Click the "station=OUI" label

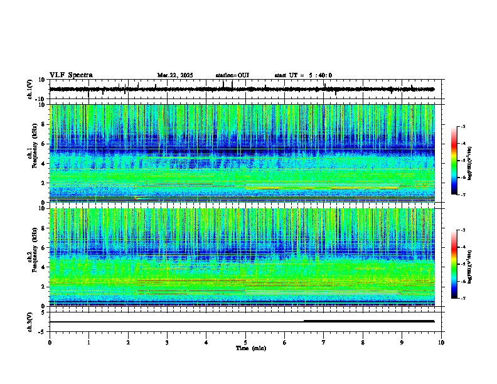tap(232, 75)
